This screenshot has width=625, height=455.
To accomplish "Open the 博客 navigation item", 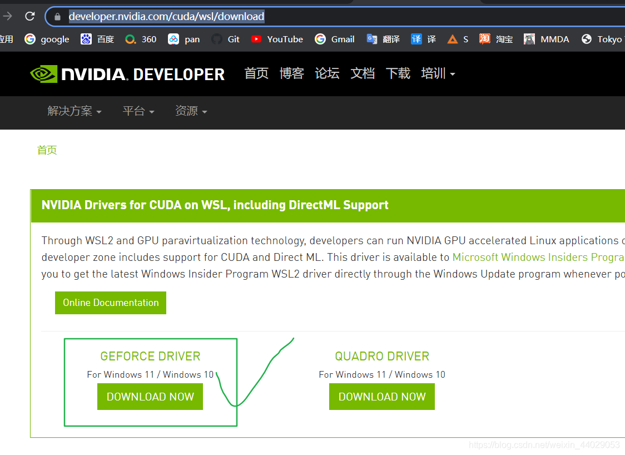I will point(292,73).
